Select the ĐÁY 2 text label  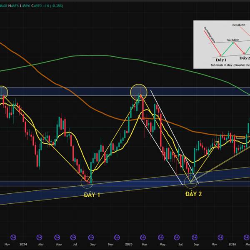tap(194, 194)
